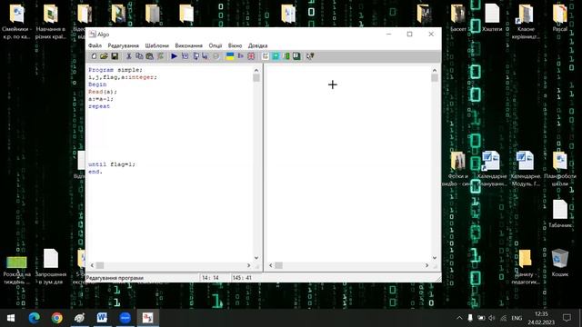Open the Файл menu
Viewport: 582px width, 327px height.
[95, 45]
